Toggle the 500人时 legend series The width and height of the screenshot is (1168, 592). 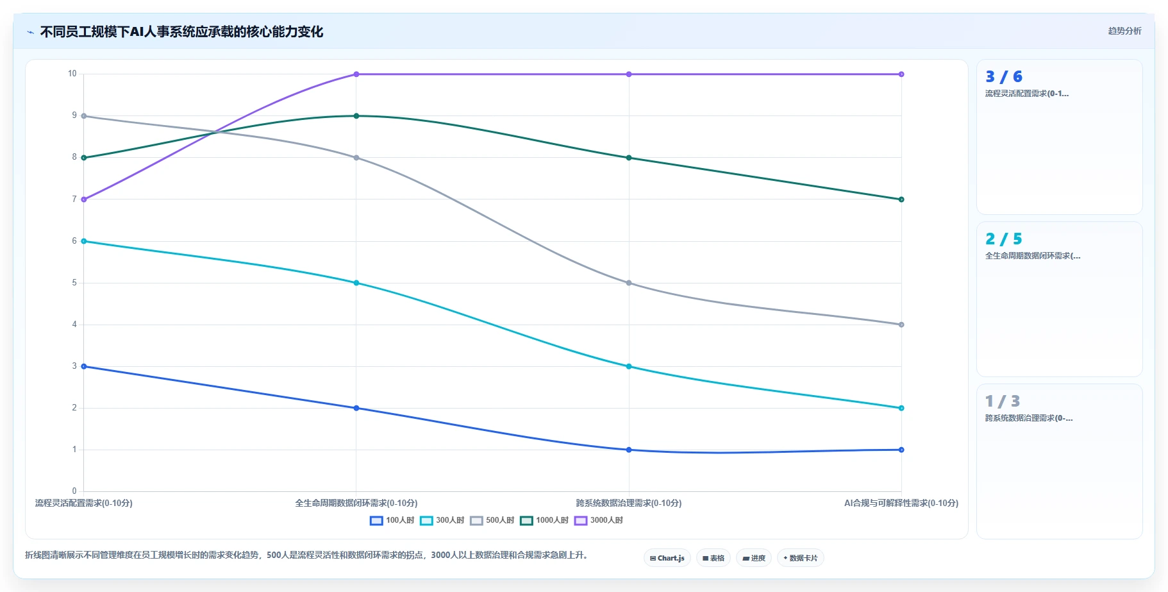click(492, 520)
